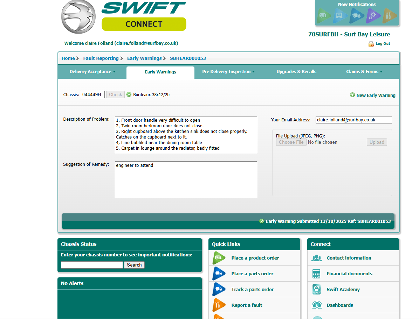Click the Early Warning Submitted reference text
The width and height of the screenshot is (419, 319).
[x=328, y=221]
